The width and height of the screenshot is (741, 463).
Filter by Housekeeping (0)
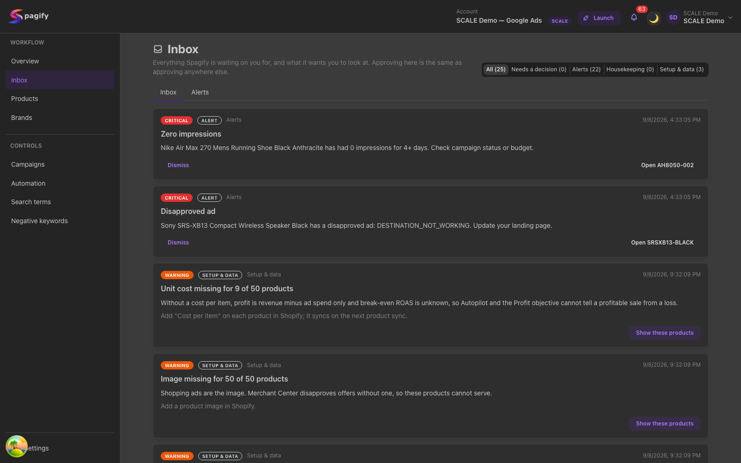[630, 69]
